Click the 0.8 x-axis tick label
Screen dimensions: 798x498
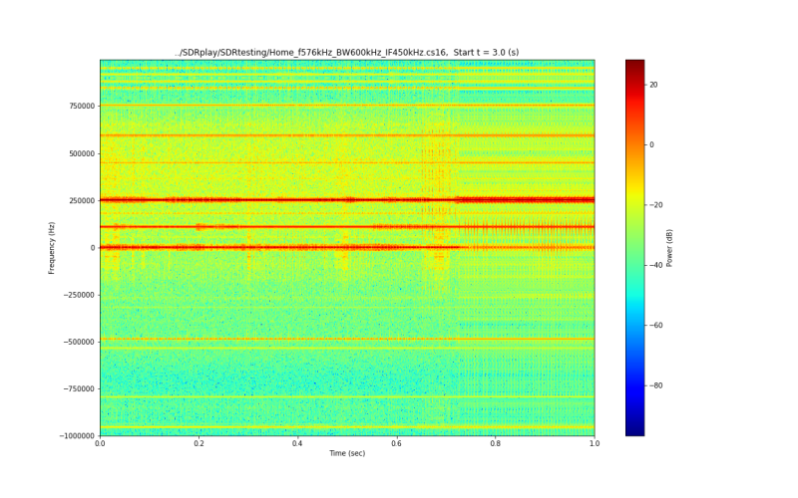click(x=495, y=443)
